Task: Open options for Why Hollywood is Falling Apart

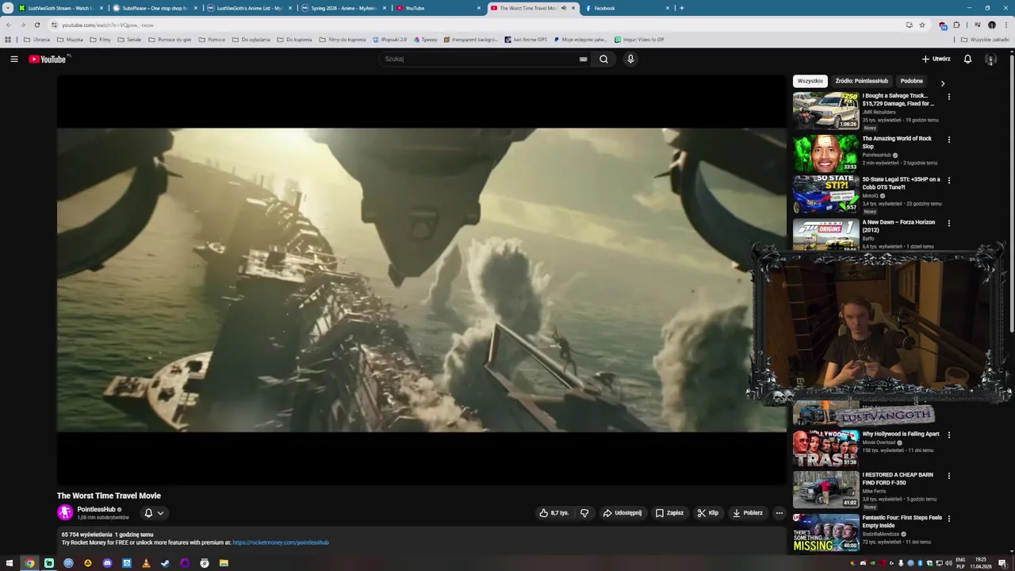Action: pyautogui.click(x=948, y=435)
